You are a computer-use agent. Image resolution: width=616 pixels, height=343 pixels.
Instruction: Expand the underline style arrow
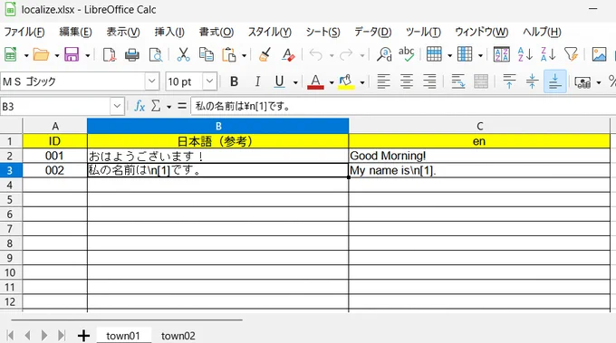pos(295,82)
